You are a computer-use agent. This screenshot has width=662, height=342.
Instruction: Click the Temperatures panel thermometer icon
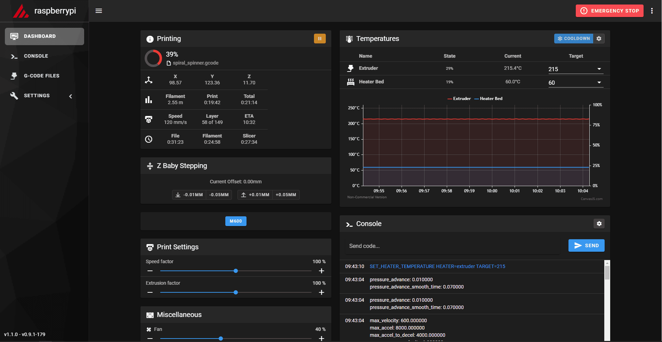349,39
